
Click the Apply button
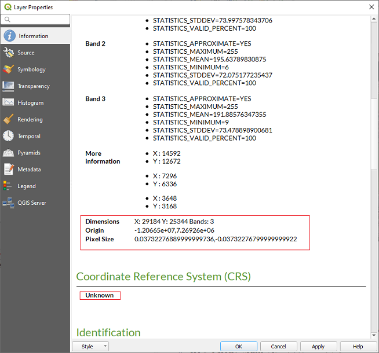[x=318, y=346]
